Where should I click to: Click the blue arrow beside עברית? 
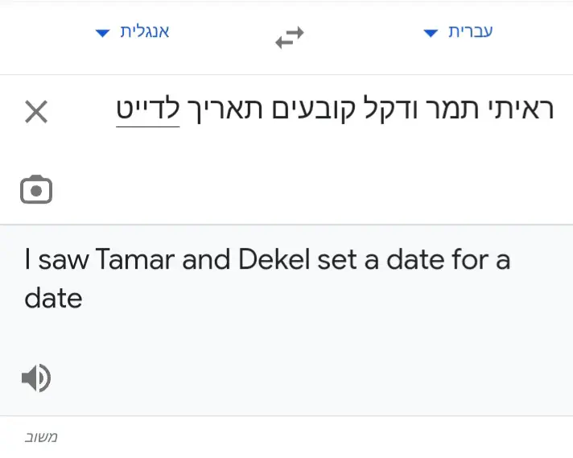point(431,33)
